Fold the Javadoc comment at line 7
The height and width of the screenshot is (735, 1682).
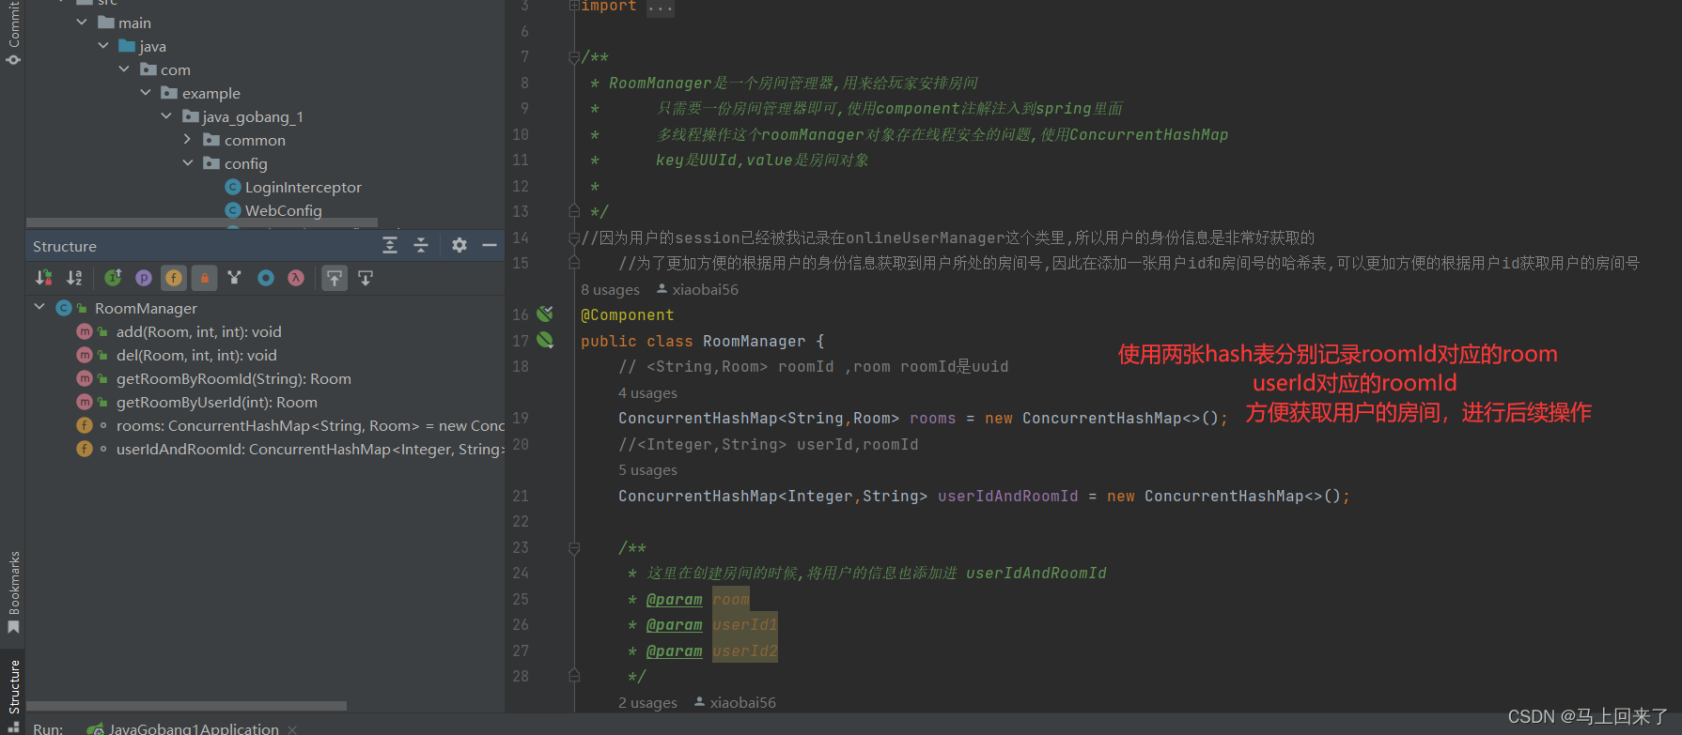[574, 57]
